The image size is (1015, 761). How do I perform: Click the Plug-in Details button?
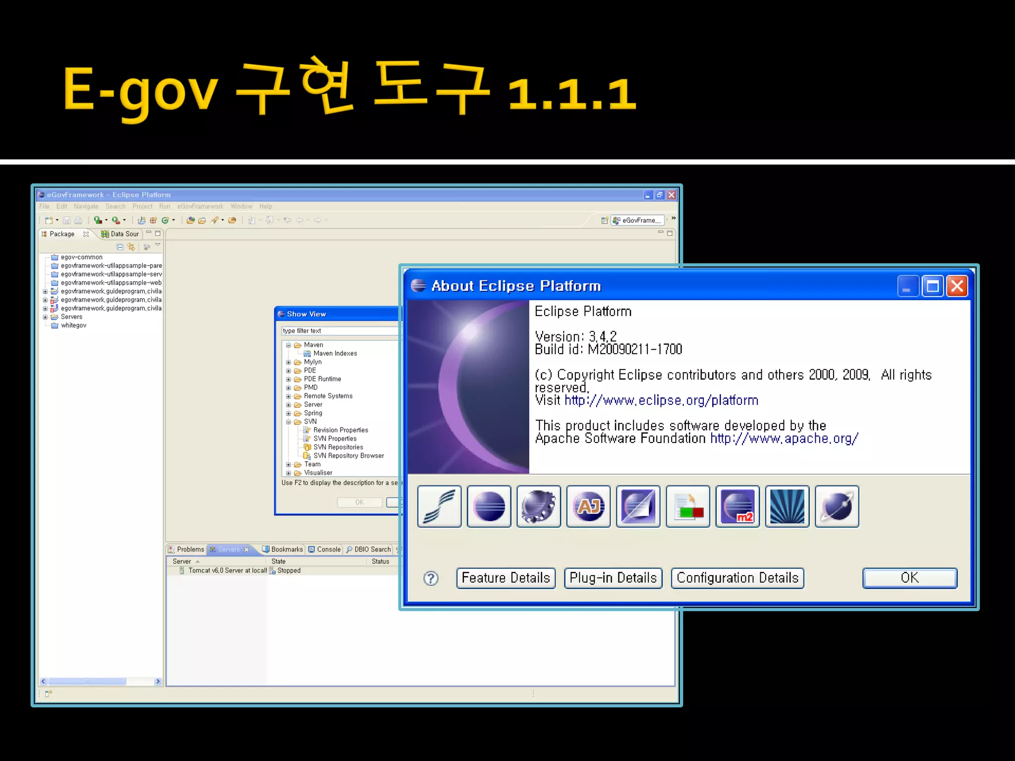tap(613, 578)
